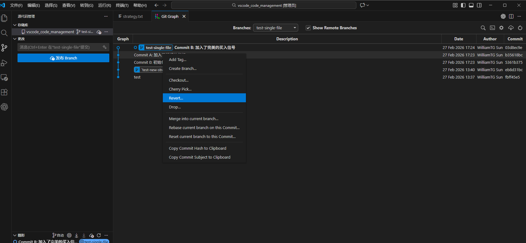Generate commit message with the sparkle icon
This screenshot has width=526, height=243.
105,47
